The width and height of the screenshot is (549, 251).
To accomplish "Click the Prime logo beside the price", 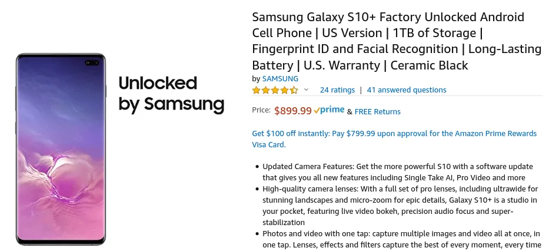I will point(332,110).
